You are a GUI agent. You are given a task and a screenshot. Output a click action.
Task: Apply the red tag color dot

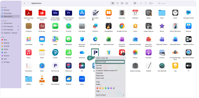pos(97,88)
